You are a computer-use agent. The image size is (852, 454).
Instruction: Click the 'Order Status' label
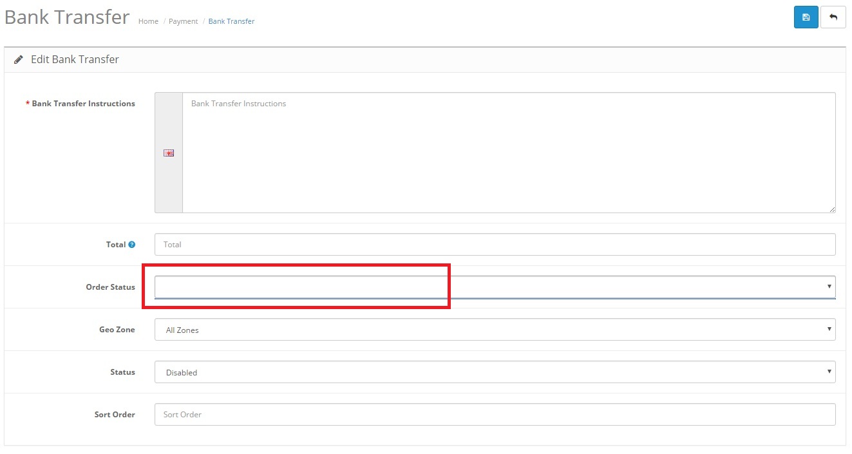110,287
